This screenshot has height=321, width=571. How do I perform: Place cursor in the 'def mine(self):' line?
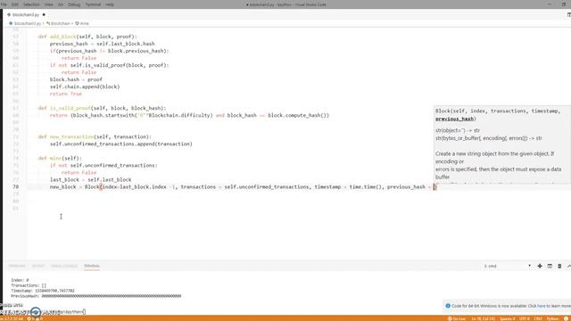60,159
